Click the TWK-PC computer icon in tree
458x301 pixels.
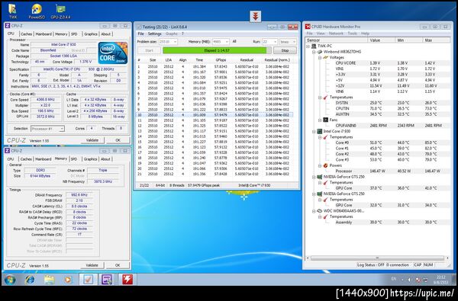tap(314, 46)
